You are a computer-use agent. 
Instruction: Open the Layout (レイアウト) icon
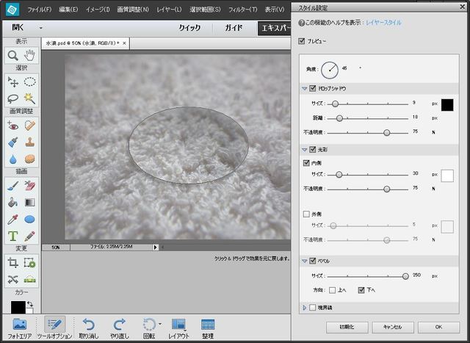(178, 325)
